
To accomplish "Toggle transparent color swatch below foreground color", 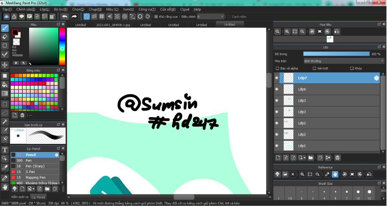I will tap(16, 42).
